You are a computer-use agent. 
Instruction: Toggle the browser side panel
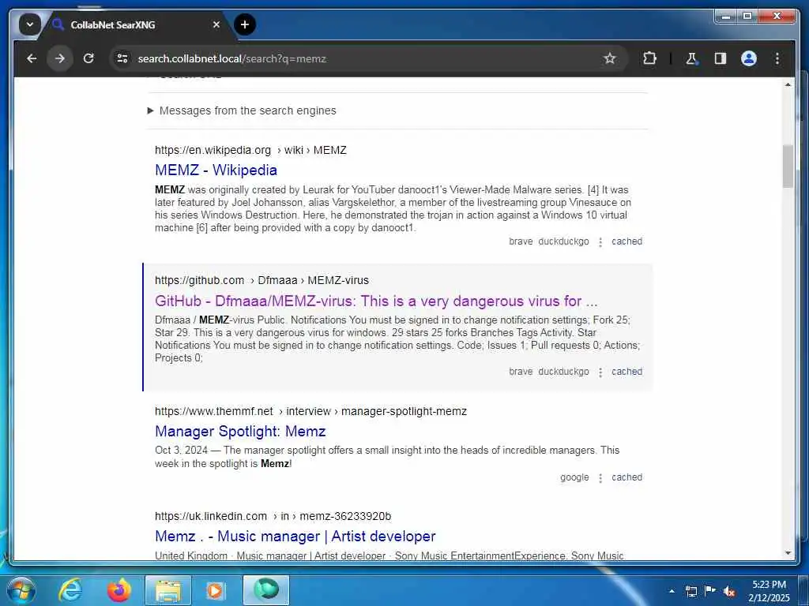(x=721, y=58)
